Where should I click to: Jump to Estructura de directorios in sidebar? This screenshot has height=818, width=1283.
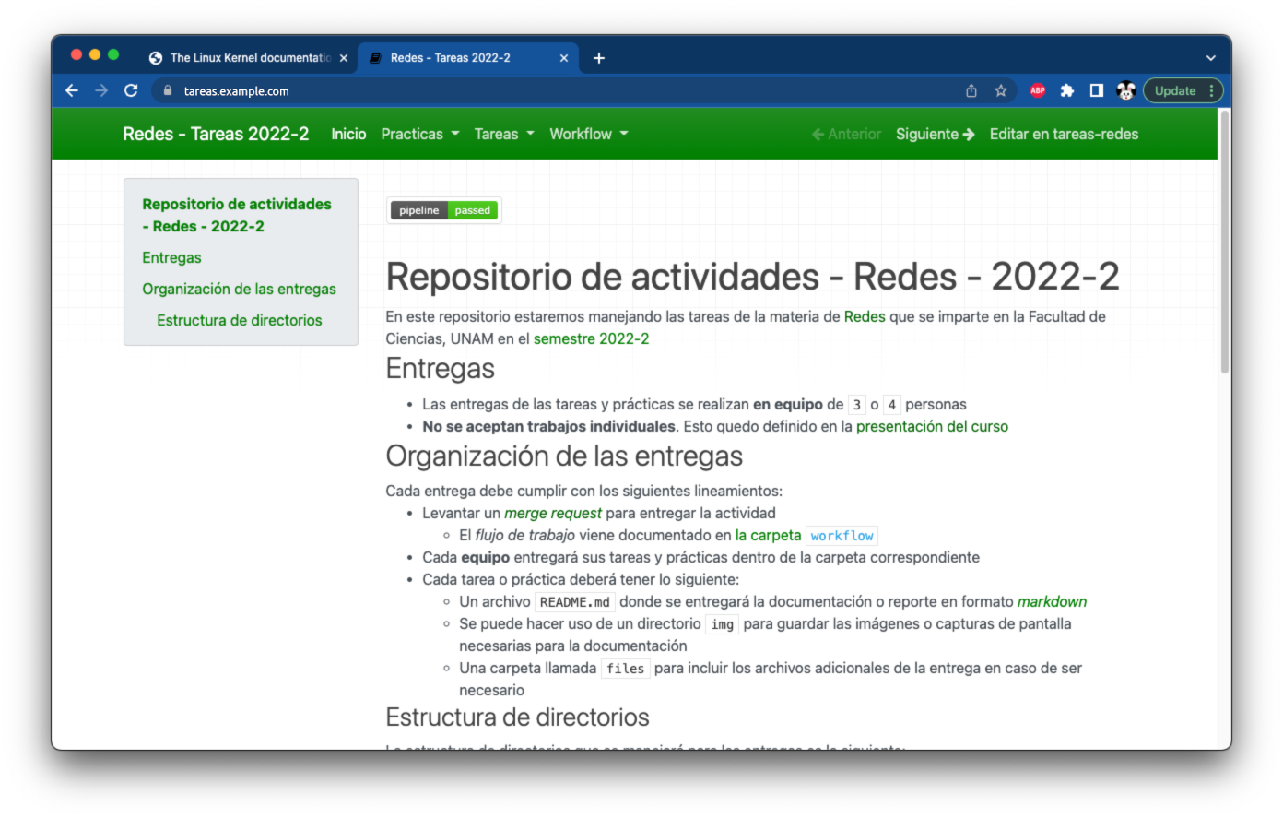click(239, 320)
